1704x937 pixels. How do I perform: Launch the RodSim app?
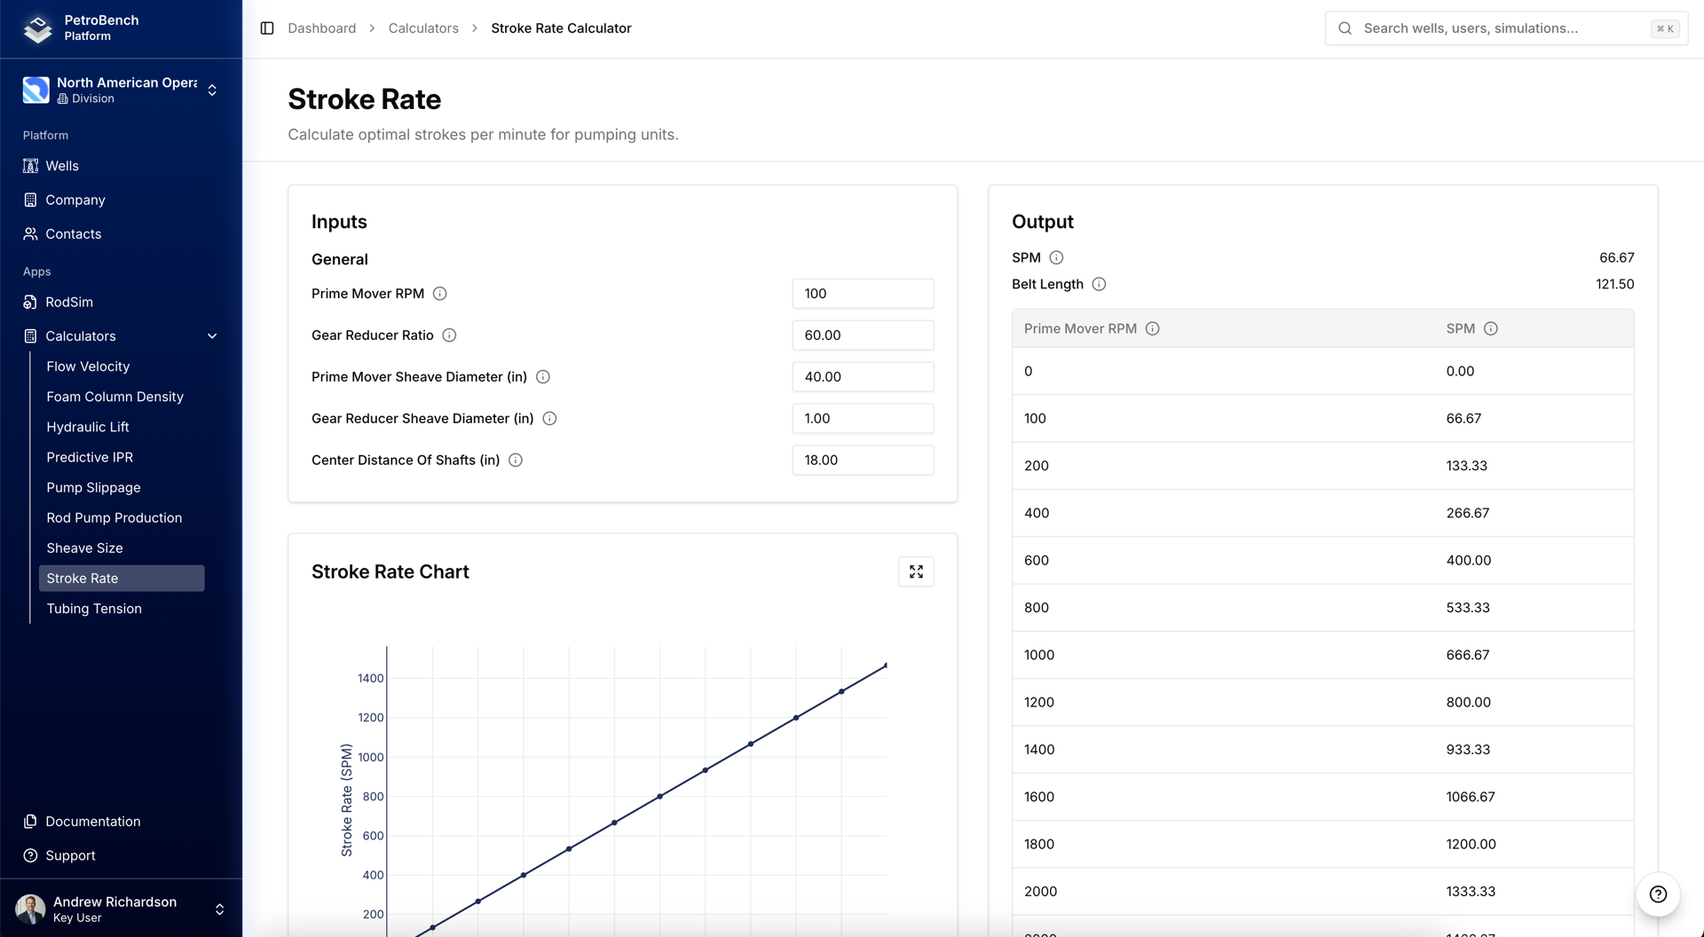68,302
